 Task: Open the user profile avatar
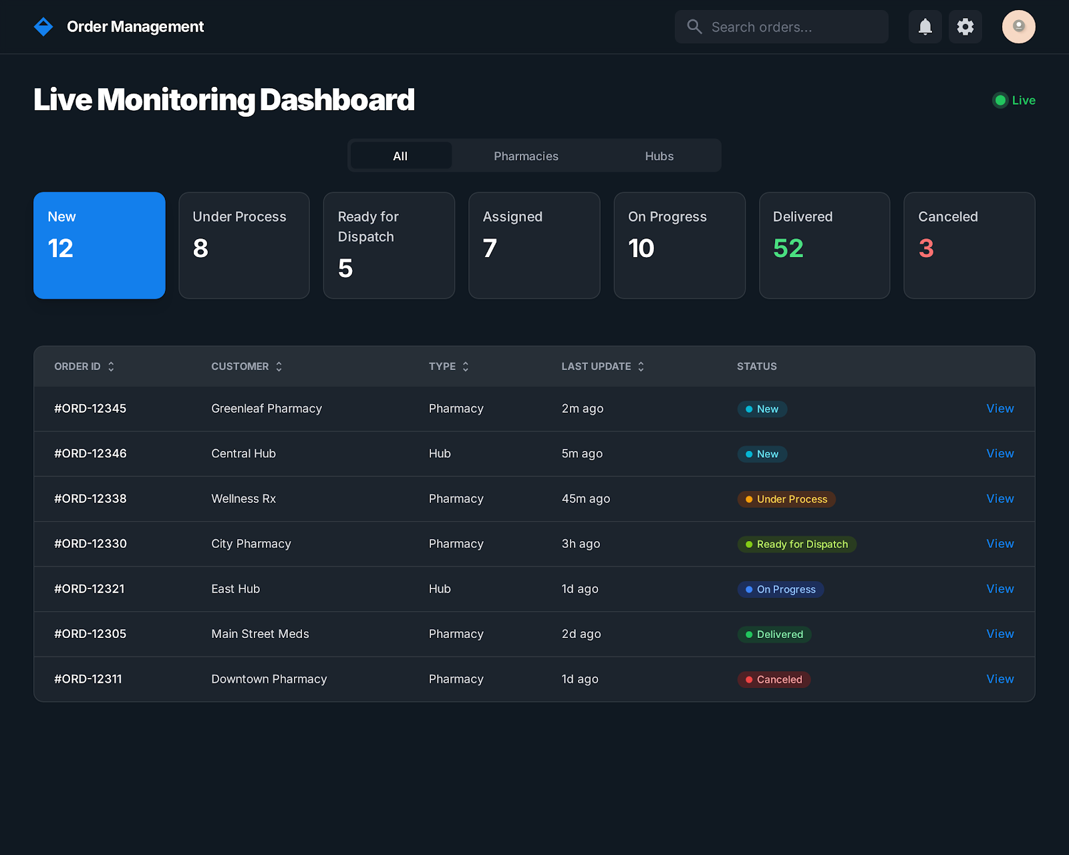[1018, 27]
